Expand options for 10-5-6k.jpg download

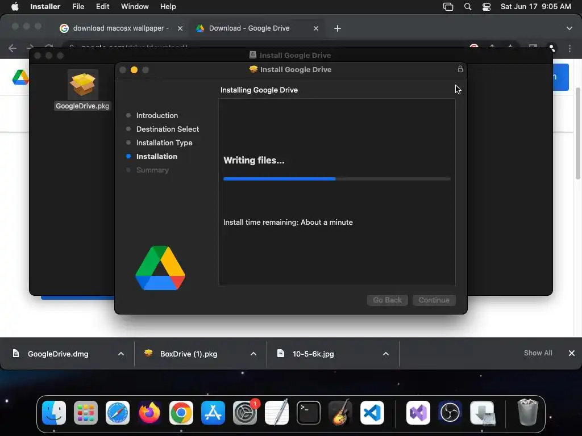click(386, 354)
